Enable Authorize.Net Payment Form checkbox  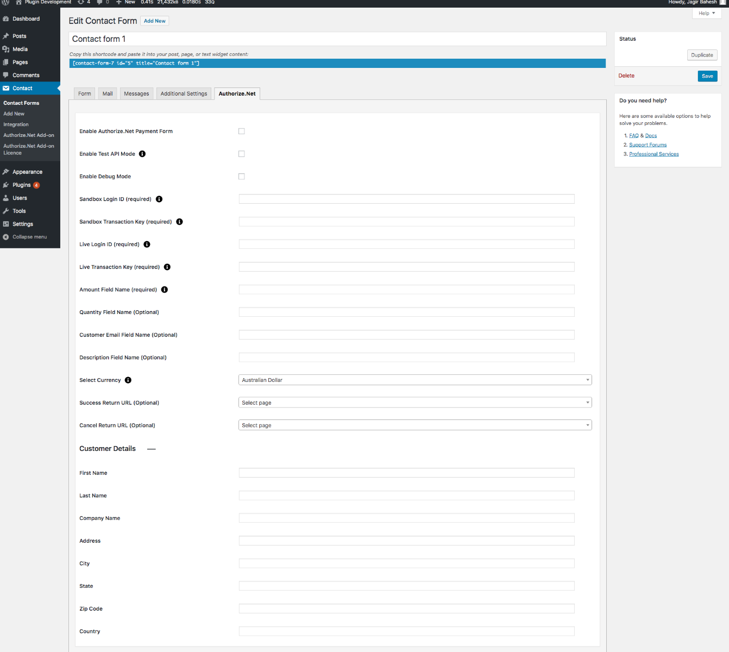coord(242,131)
